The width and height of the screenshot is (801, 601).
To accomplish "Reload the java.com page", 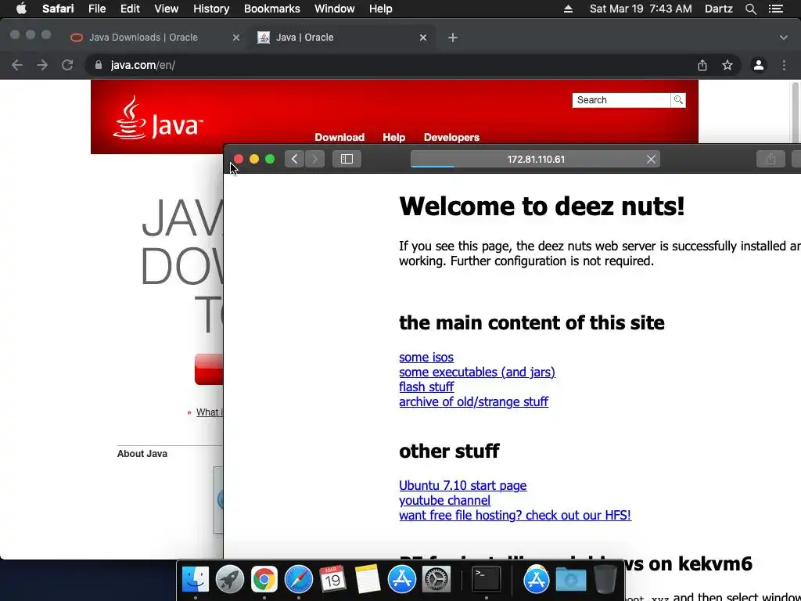I will [67, 65].
